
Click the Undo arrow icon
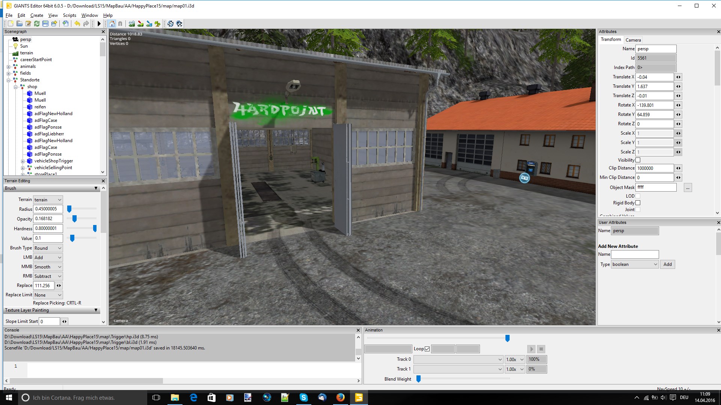[x=77, y=24]
